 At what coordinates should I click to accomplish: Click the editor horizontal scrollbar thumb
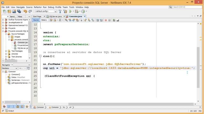click(x=131, y=104)
